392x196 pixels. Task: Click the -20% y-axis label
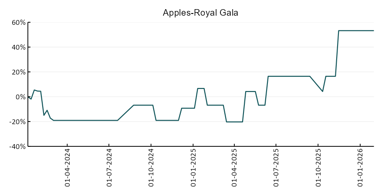(x=17, y=122)
